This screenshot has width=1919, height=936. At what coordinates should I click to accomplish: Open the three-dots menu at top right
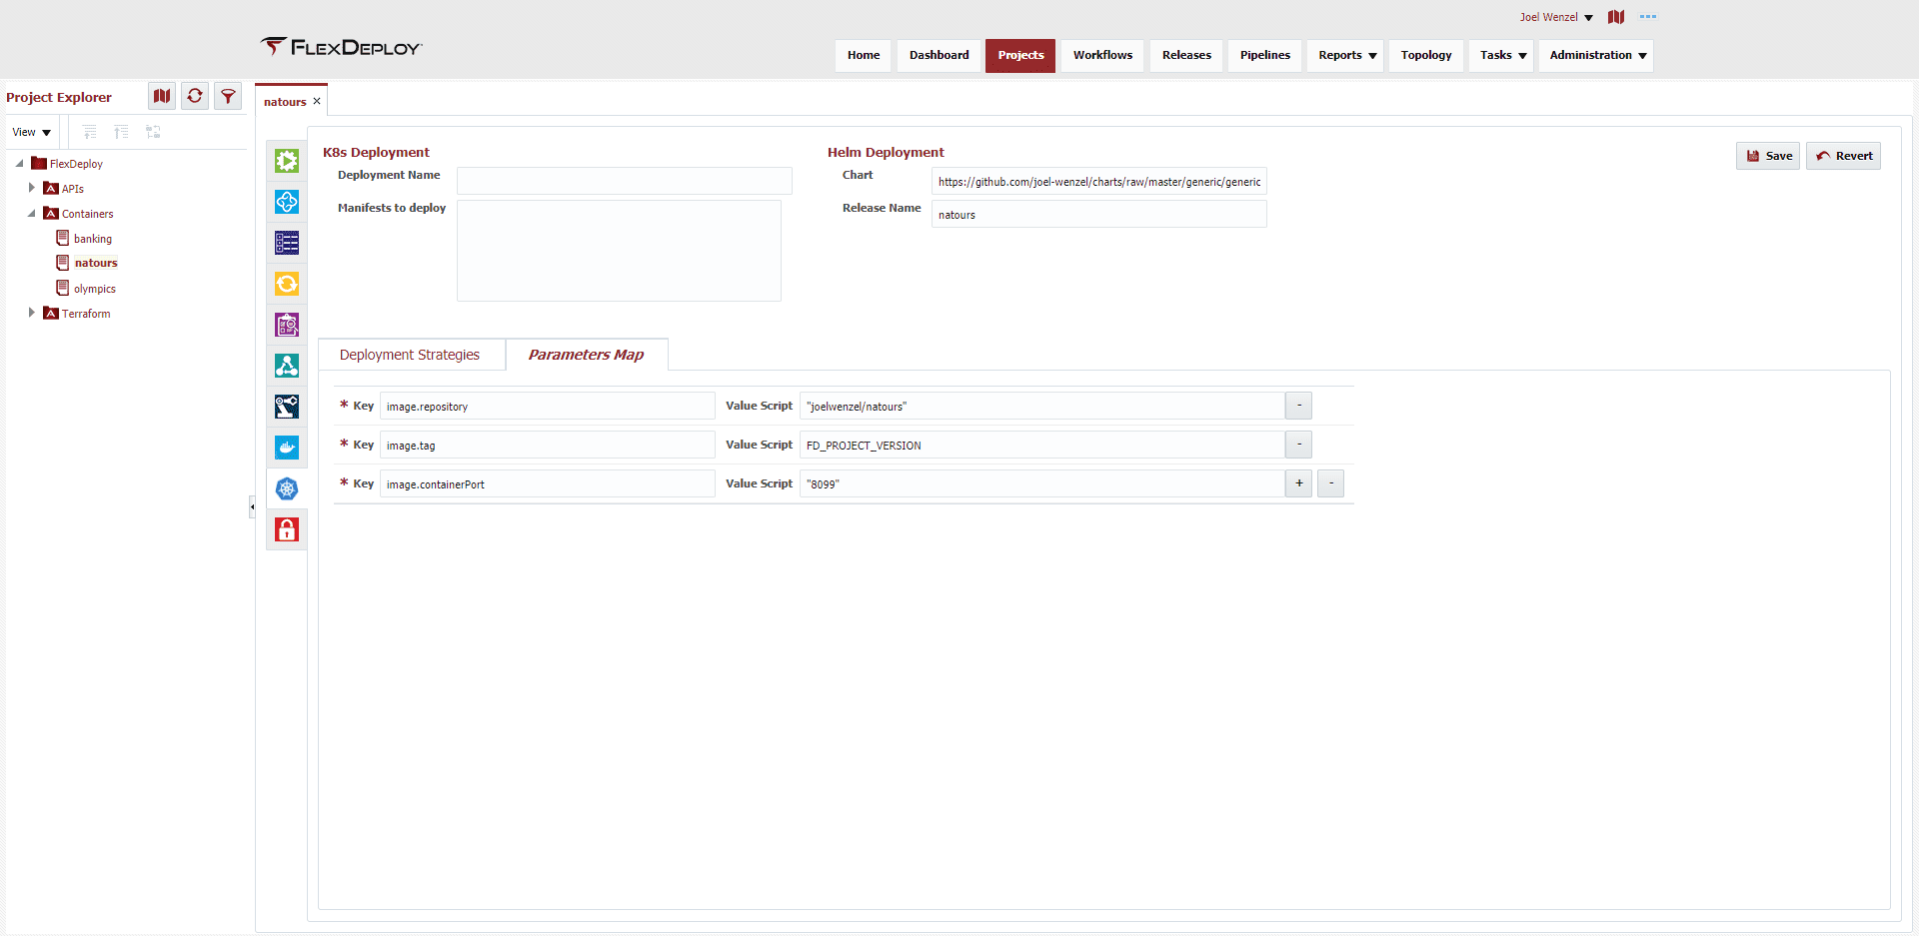click(x=1648, y=17)
